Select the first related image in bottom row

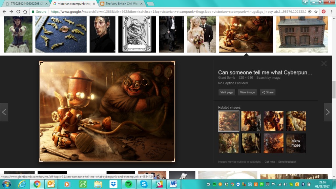pyautogui.click(x=229, y=143)
